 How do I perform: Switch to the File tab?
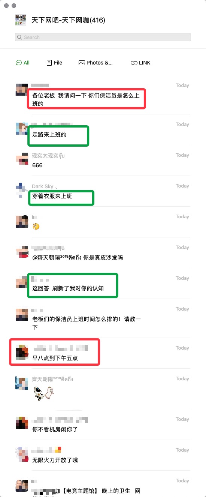click(54, 63)
